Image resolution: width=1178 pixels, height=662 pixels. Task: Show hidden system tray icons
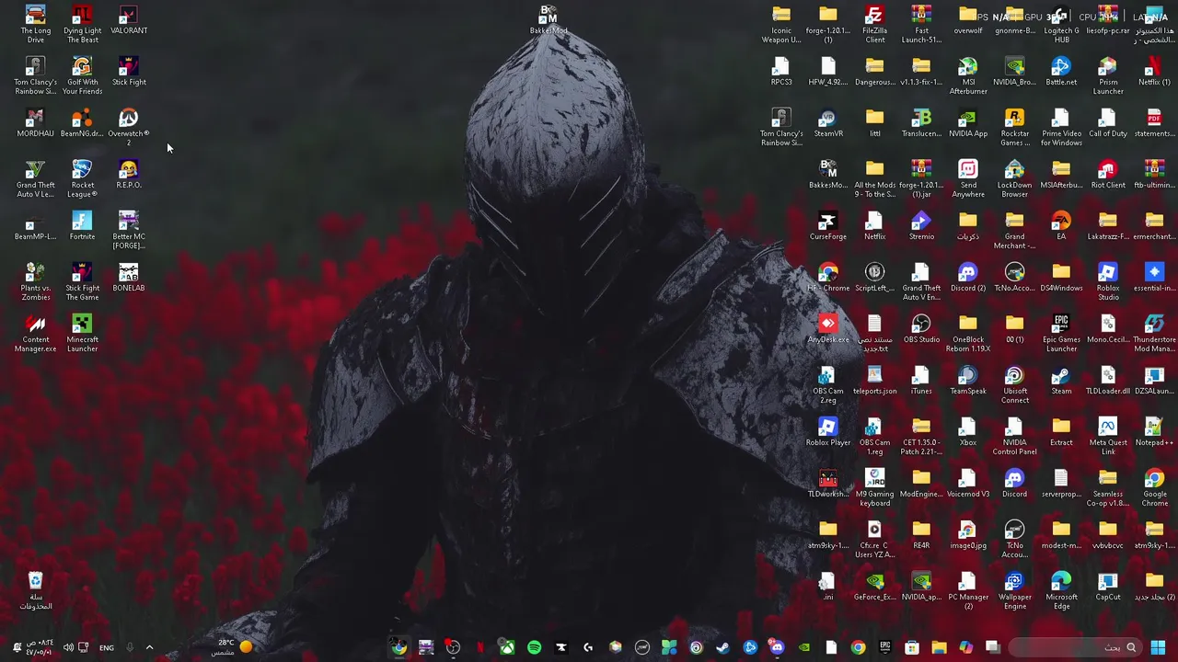point(149,647)
